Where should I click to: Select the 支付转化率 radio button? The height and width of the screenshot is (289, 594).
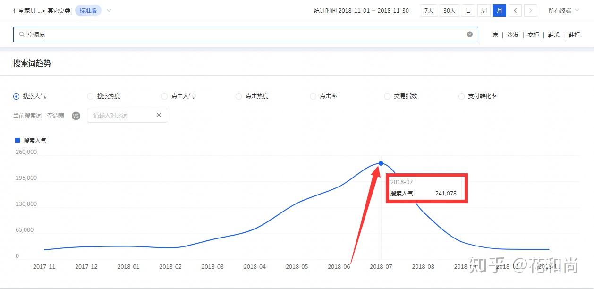461,96
